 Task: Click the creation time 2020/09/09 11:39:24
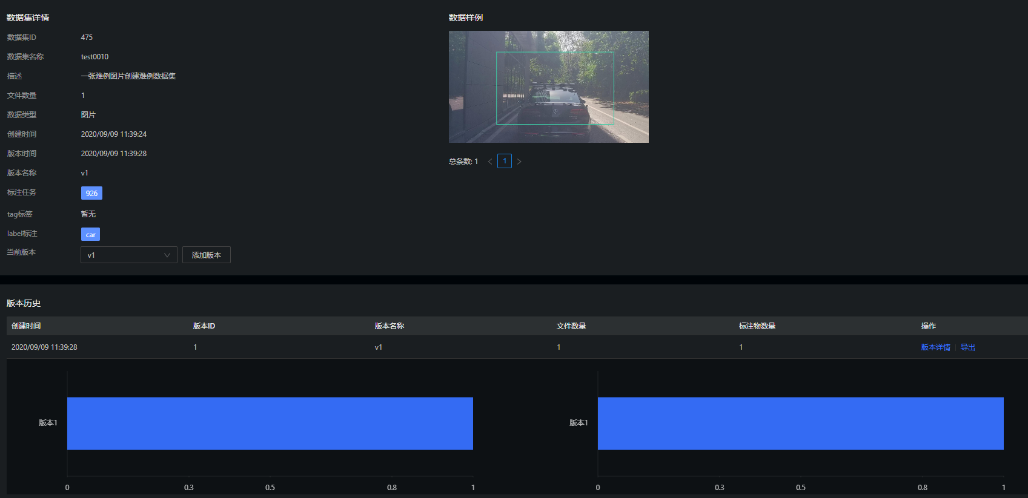pyautogui.click(x=114, y=134)
